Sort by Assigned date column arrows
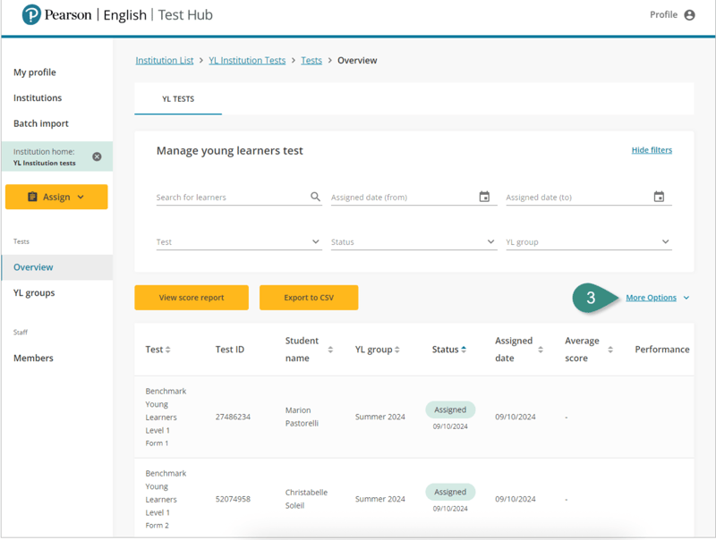The width and height of the screenshot is (716, 540). (541, 350)
